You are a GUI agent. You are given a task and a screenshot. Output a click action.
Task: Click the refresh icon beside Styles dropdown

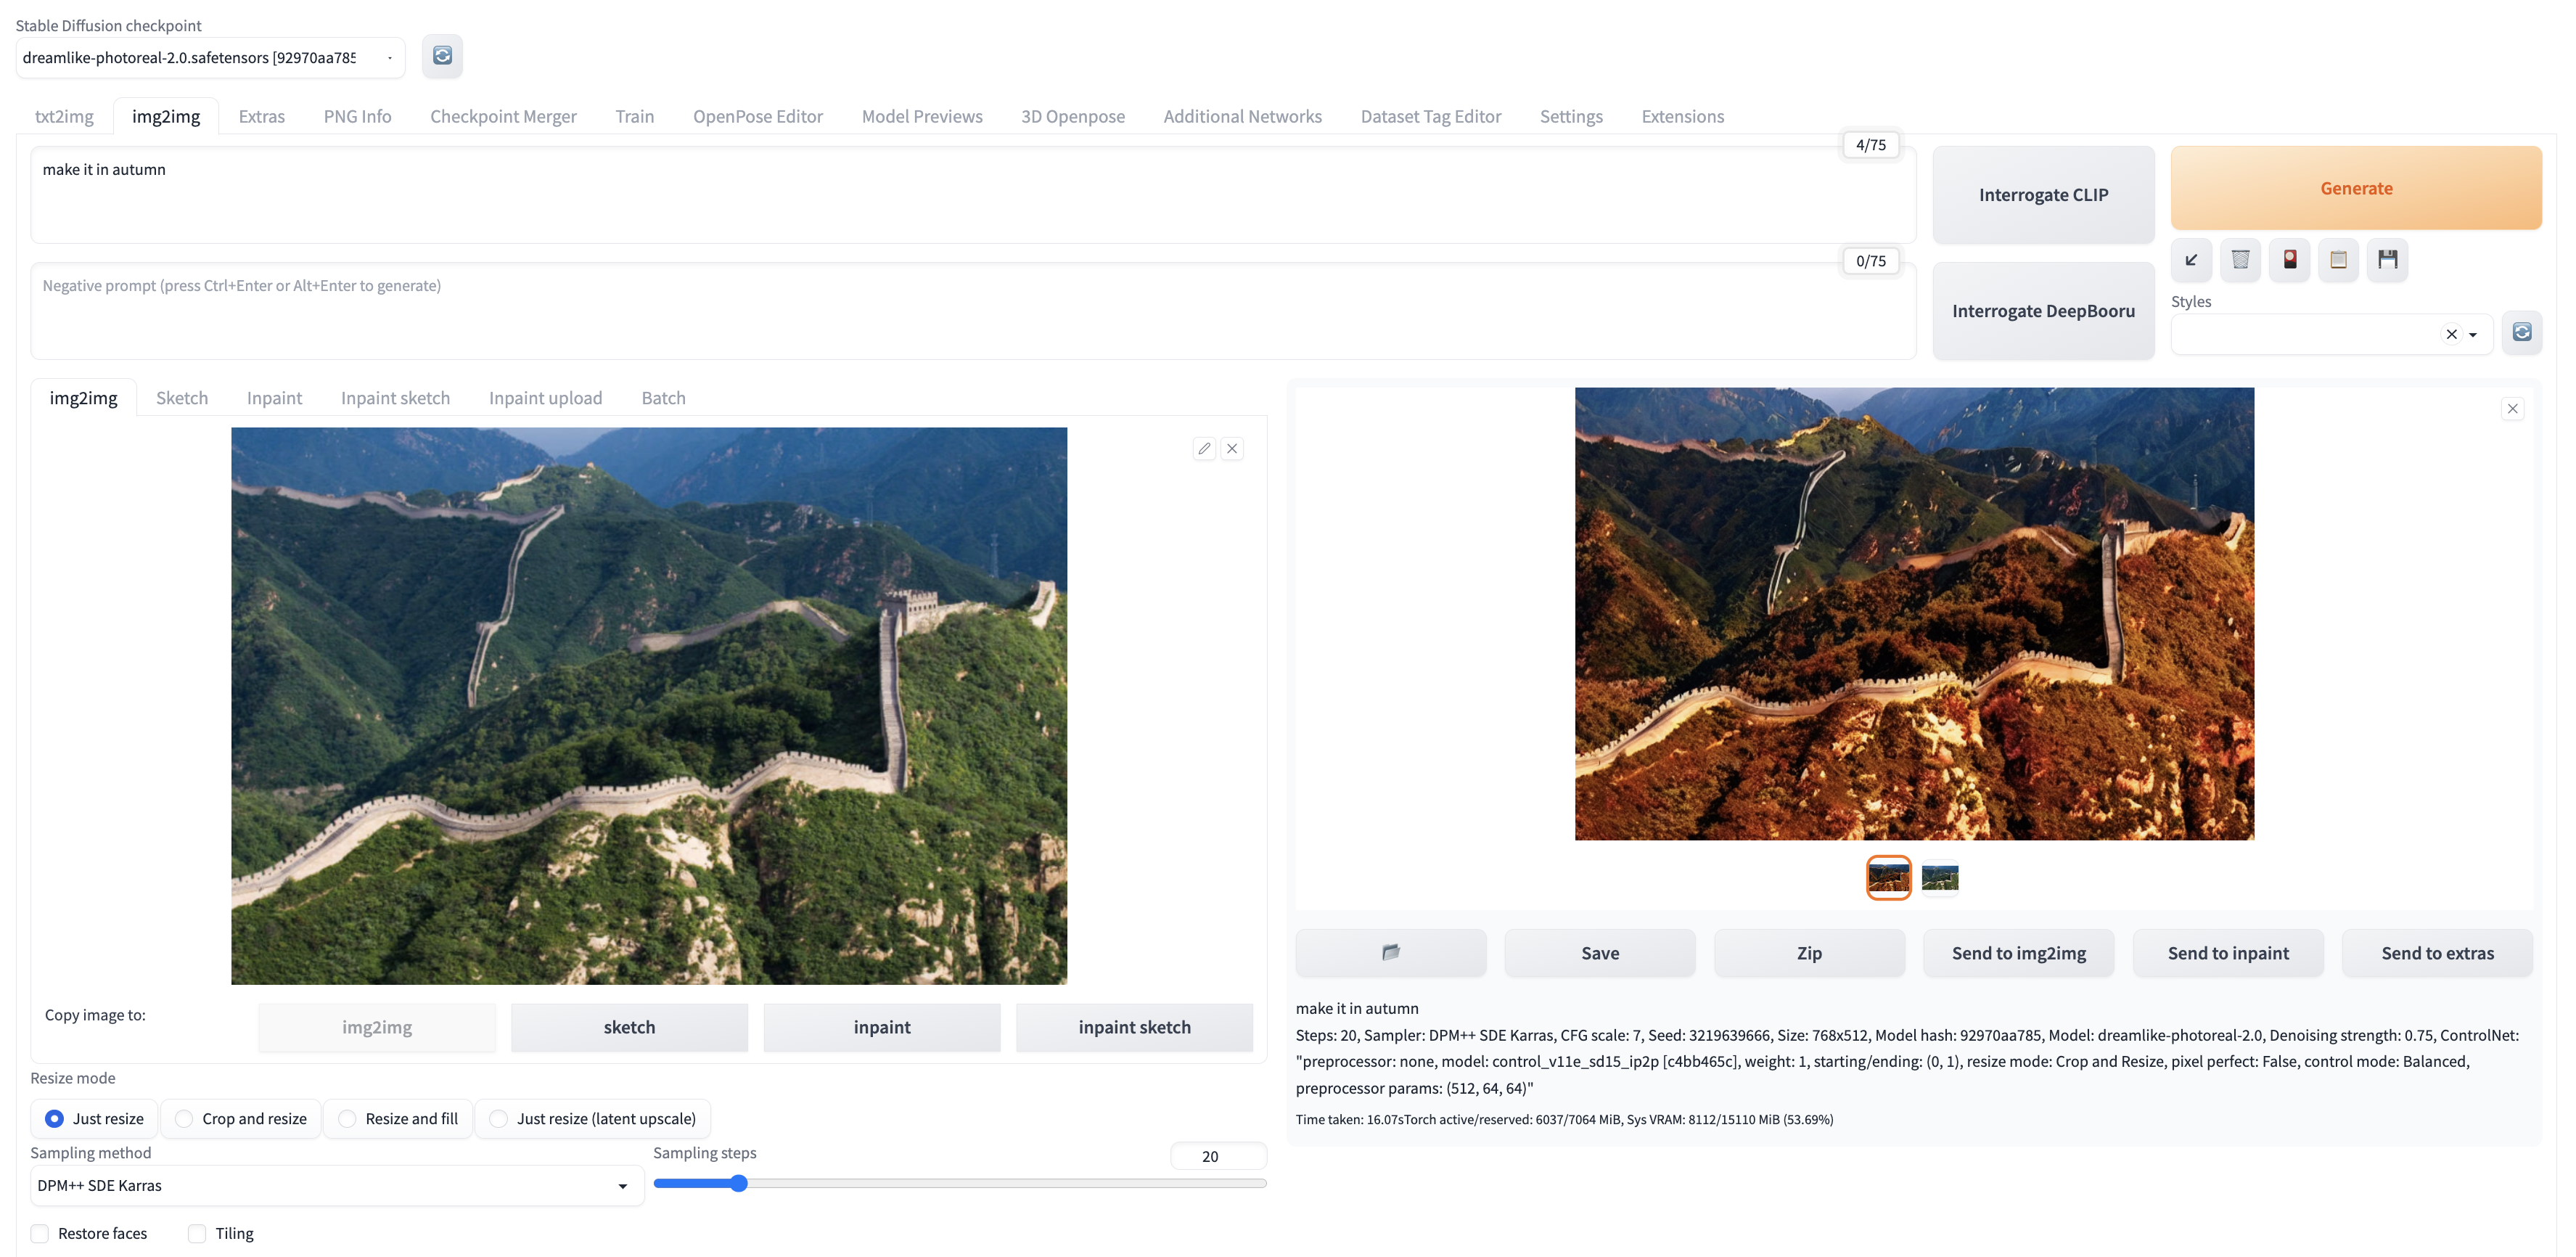click(x=2521, y=332)
